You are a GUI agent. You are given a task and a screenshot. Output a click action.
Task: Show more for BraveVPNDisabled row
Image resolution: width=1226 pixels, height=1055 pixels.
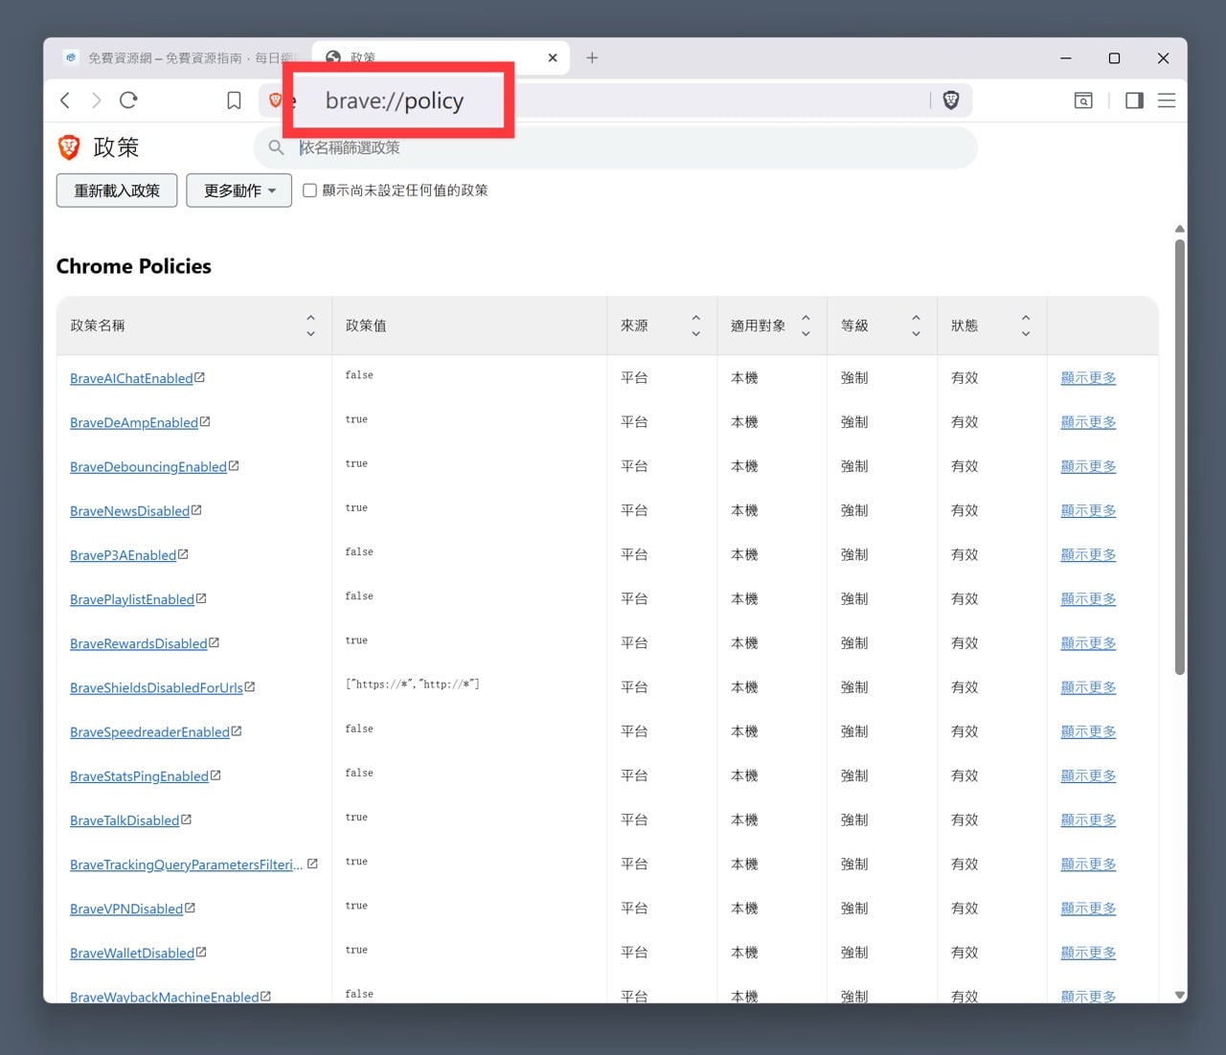1088,909
